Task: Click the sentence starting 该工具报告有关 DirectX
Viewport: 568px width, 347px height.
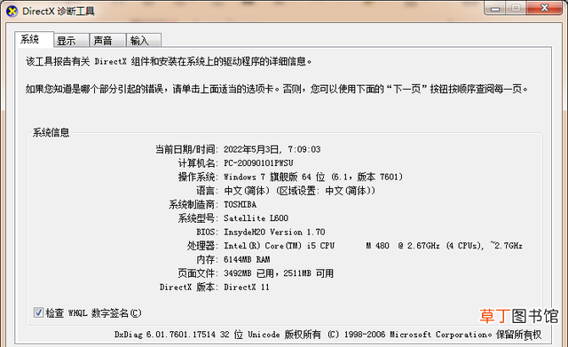Action: (x=169, y=61)
